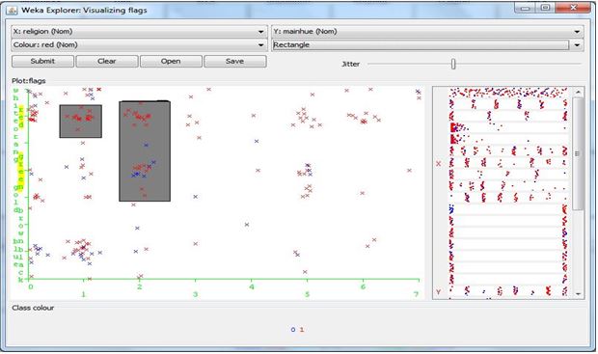Click the tall gray selection rectangle
Viewport: 598px width, 354px height.
pyautogui.click(x=145, y=151)
